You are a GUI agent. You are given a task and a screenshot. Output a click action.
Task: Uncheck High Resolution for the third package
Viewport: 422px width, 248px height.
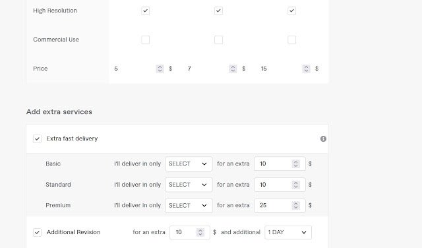[291, 11]
